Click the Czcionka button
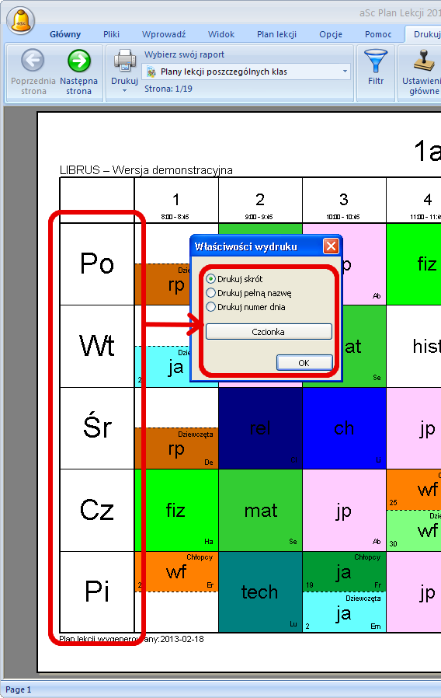The height and width of the screenshot is (698, 441). 269,332
